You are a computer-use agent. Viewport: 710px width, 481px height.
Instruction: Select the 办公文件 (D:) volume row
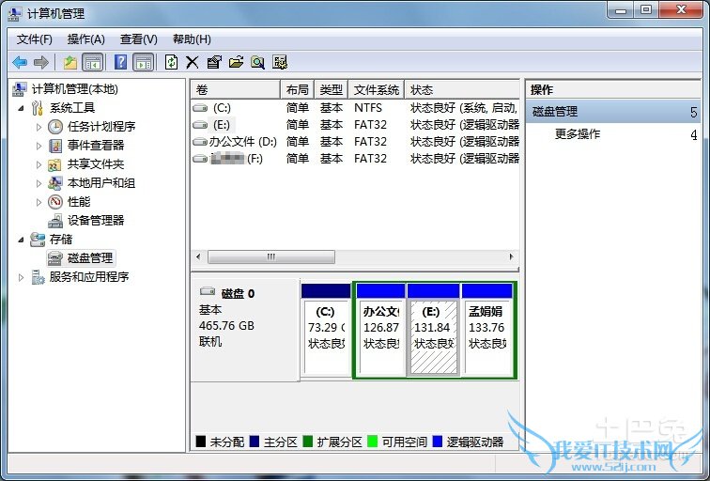pyautogui.click(x=355, y=142)
